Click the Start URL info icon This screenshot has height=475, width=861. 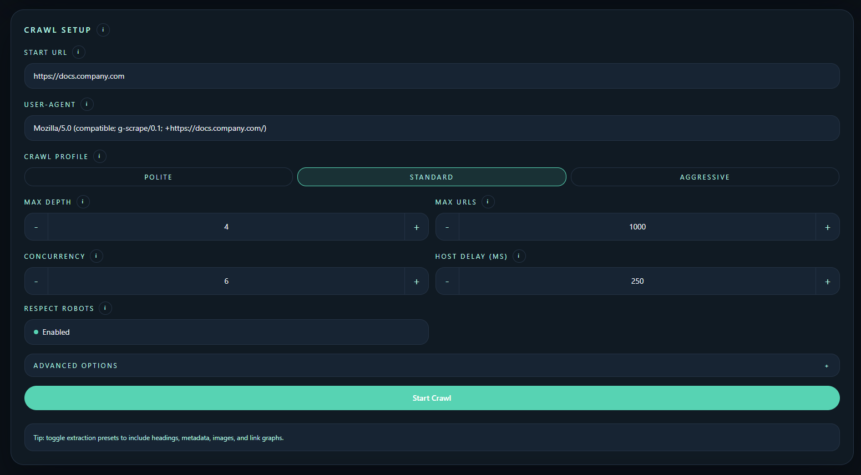click(x=78, y=52)
